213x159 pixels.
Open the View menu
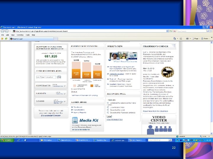[13, 35]
